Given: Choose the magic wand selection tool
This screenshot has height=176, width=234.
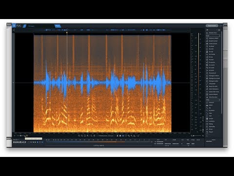Looking at the screenshot, I should [x=132, y=136].
